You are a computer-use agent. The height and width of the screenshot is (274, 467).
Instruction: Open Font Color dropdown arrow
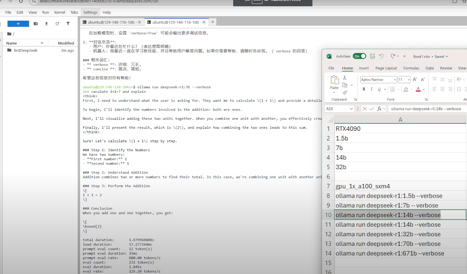424,89
